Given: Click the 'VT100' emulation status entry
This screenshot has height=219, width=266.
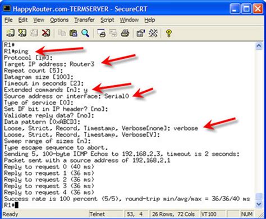Looking at the screenshot, I should click(x=209, y=214).
